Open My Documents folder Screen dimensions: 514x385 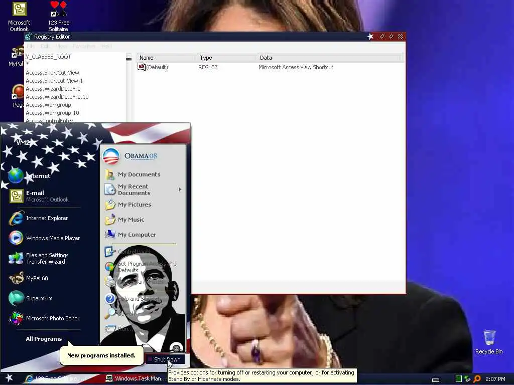(133, 174)
